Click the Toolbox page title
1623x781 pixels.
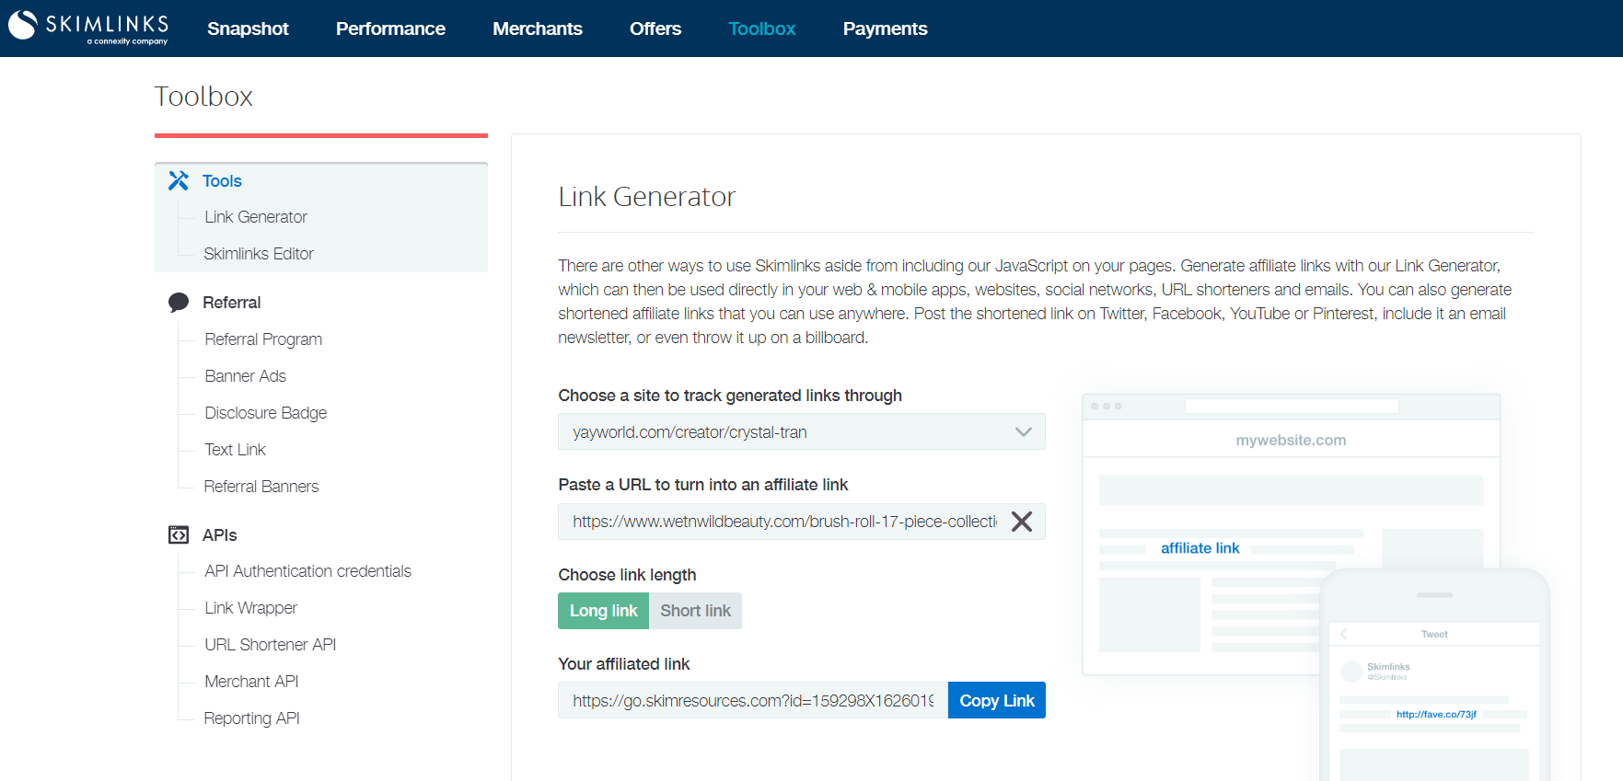point(203,97)
